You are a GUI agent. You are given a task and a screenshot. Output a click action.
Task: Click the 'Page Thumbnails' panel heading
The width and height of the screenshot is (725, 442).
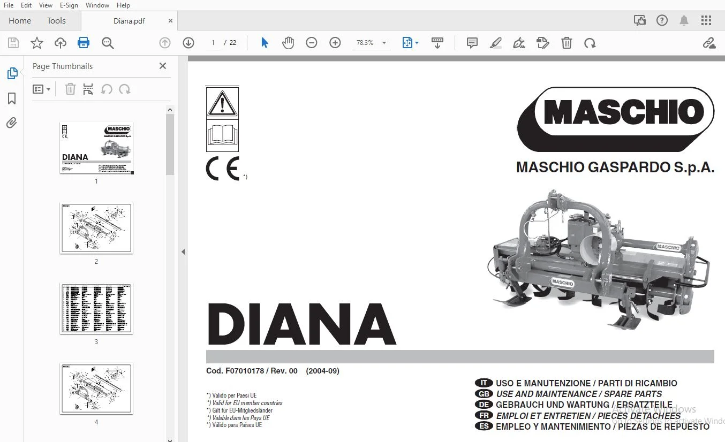(x=63, y=66)
